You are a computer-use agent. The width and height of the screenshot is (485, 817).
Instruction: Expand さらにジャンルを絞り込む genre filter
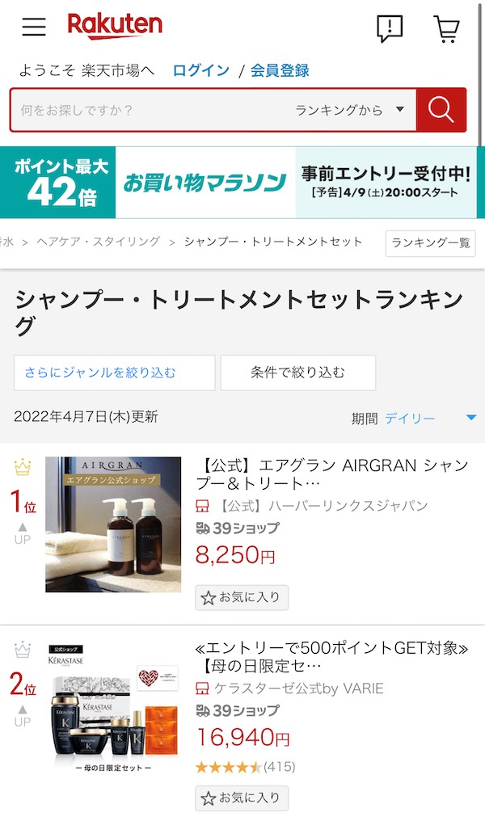(115, 373)
